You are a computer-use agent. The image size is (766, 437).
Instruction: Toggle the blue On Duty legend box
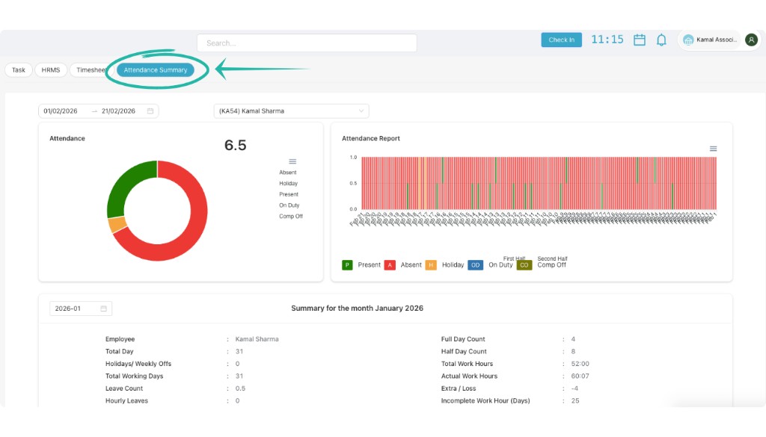[475, 265]
